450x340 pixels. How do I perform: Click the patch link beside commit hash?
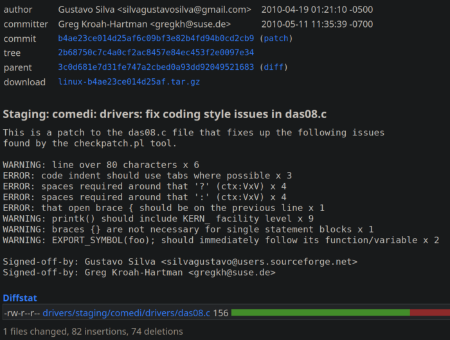pyautogui.click(x=276, y=38)
